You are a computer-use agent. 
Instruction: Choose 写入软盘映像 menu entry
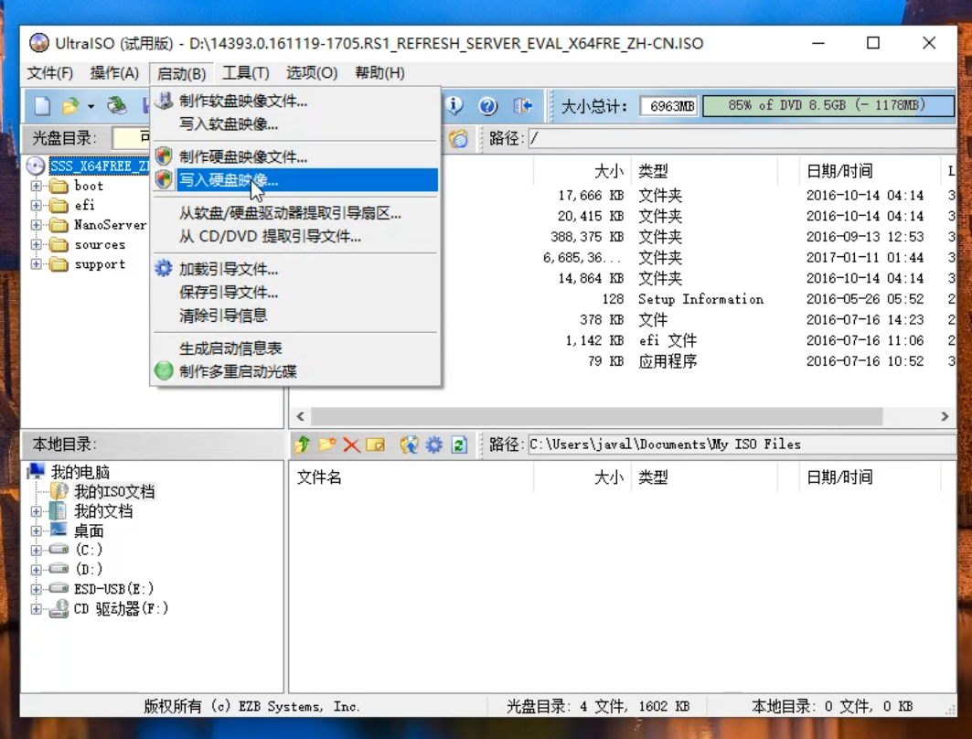[295, 124]
